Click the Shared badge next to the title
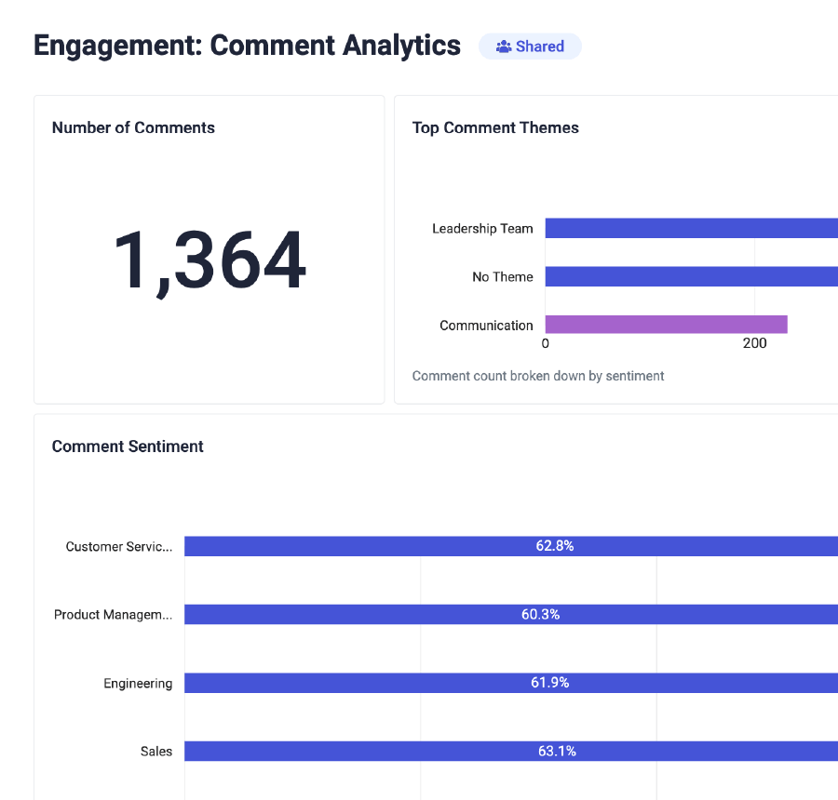Screen dimensions: 838x800 click(x=530, y=47)
